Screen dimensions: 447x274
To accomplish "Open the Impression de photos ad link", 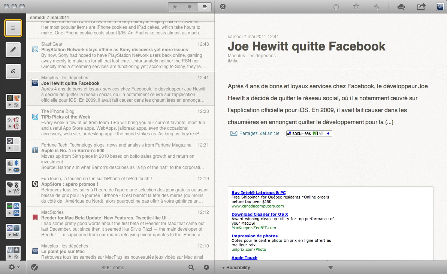I will click(x=254, y=236).
